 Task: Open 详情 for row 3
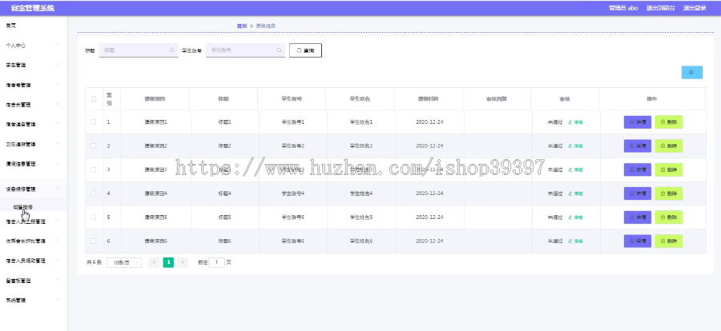tap(638, 169)
